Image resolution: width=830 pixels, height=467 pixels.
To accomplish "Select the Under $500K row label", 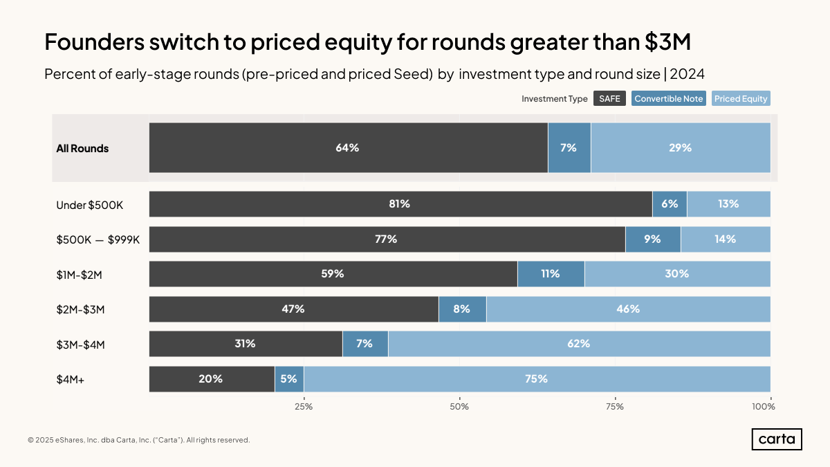I will (84, 205).
